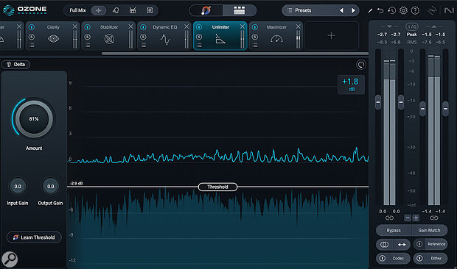Switch to the module chain view
The height and width of the screenshot is (269, 457).
click(x=240, y=10)
